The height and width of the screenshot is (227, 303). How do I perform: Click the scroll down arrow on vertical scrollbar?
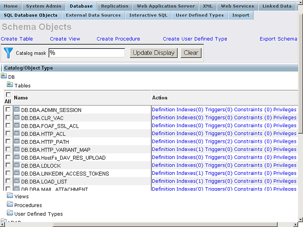tap(300, 220)
